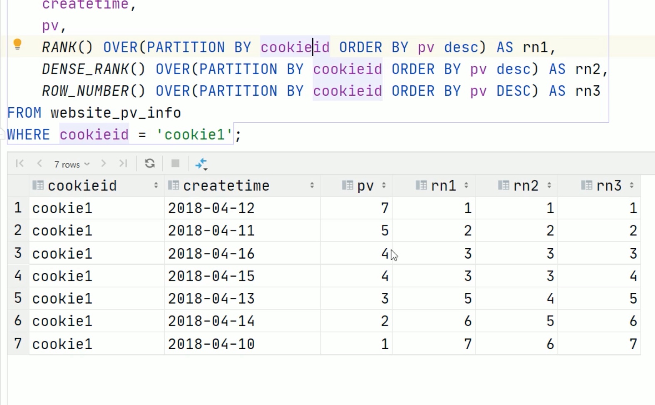Sort by the rn3 column header
The image size is (655, 405).
click(x=600, y=185)
